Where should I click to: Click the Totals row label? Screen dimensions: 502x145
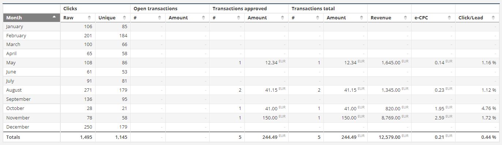(13, 137)
